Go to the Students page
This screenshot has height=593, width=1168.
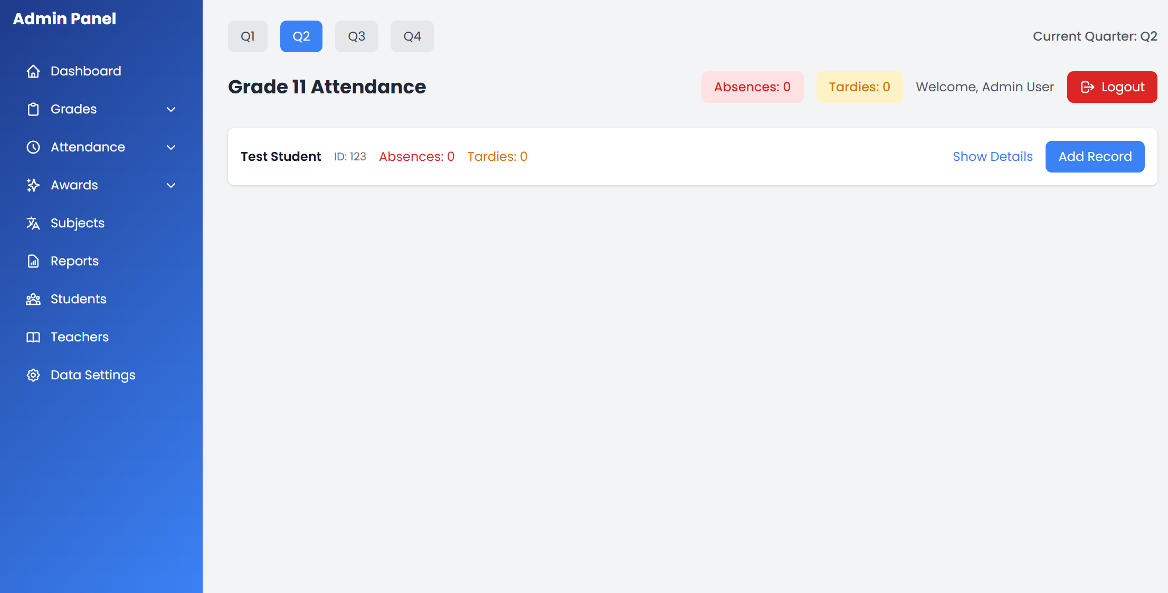click(x=101, y=299)
